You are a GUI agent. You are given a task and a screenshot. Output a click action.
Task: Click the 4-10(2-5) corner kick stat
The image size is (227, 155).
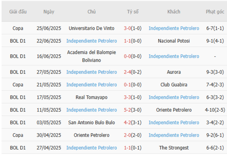coord(215,110)
